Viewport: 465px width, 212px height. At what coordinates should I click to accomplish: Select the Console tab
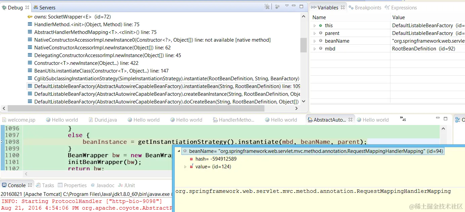point(14,185)
